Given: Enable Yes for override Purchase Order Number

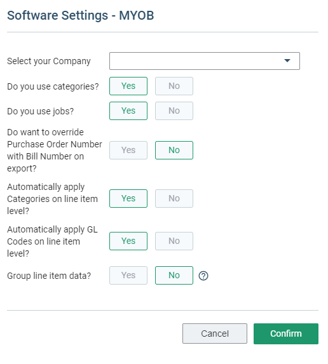Looking at the screenshot, I should (128, 150).
